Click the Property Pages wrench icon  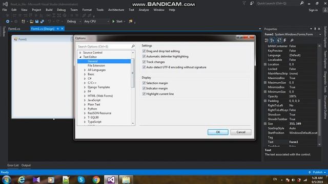point(292,40)
